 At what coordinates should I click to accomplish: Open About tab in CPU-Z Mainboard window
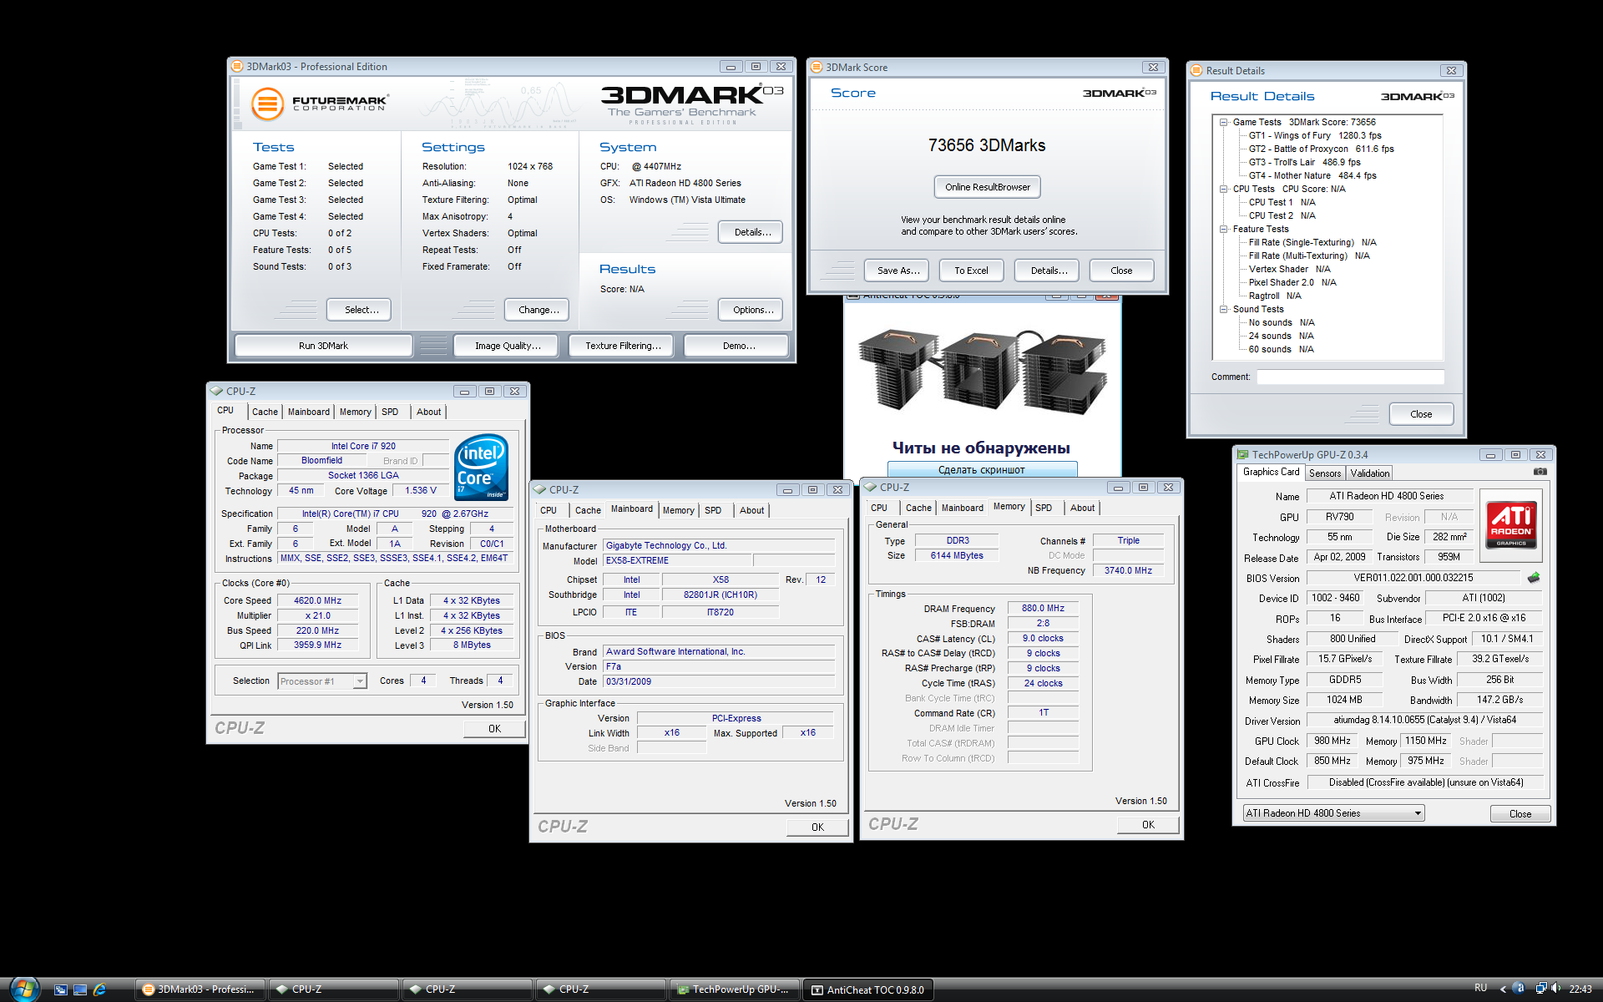coord(751,510)
